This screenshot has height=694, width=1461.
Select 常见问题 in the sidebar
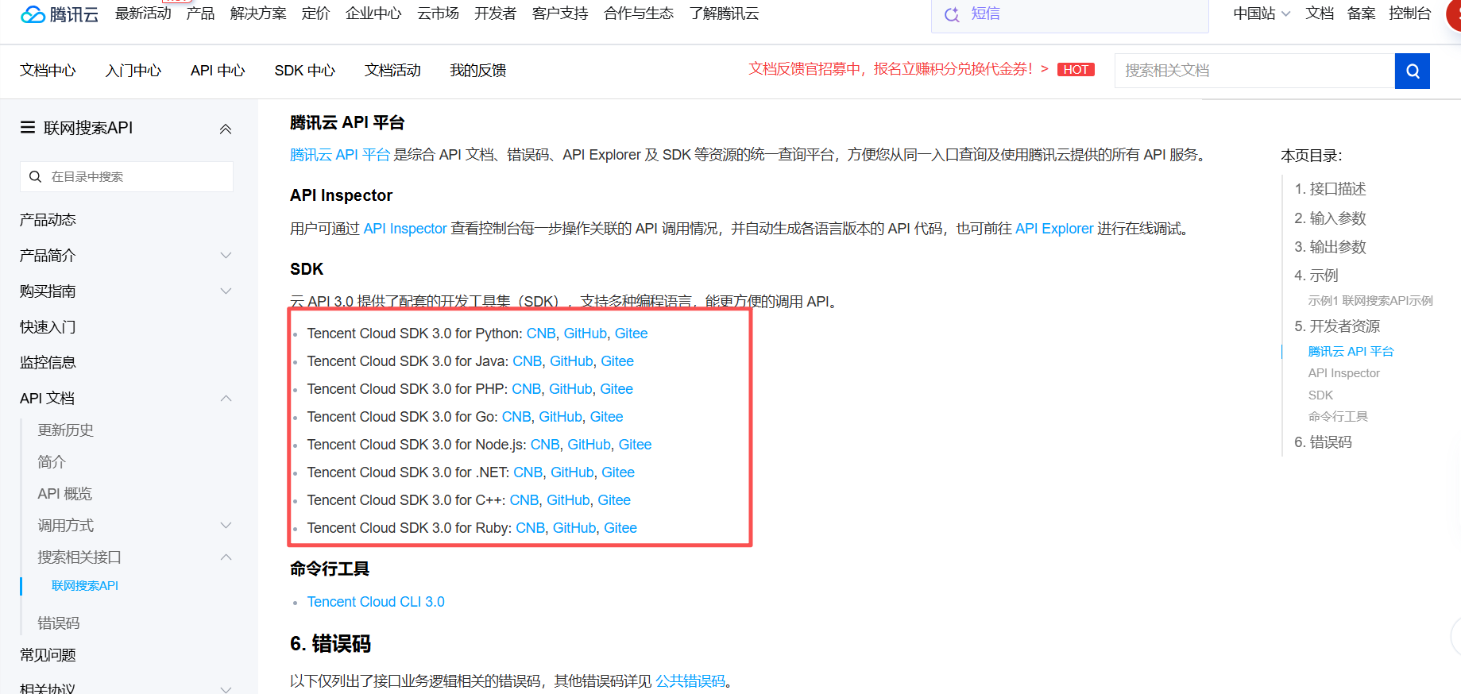(48, 655)
